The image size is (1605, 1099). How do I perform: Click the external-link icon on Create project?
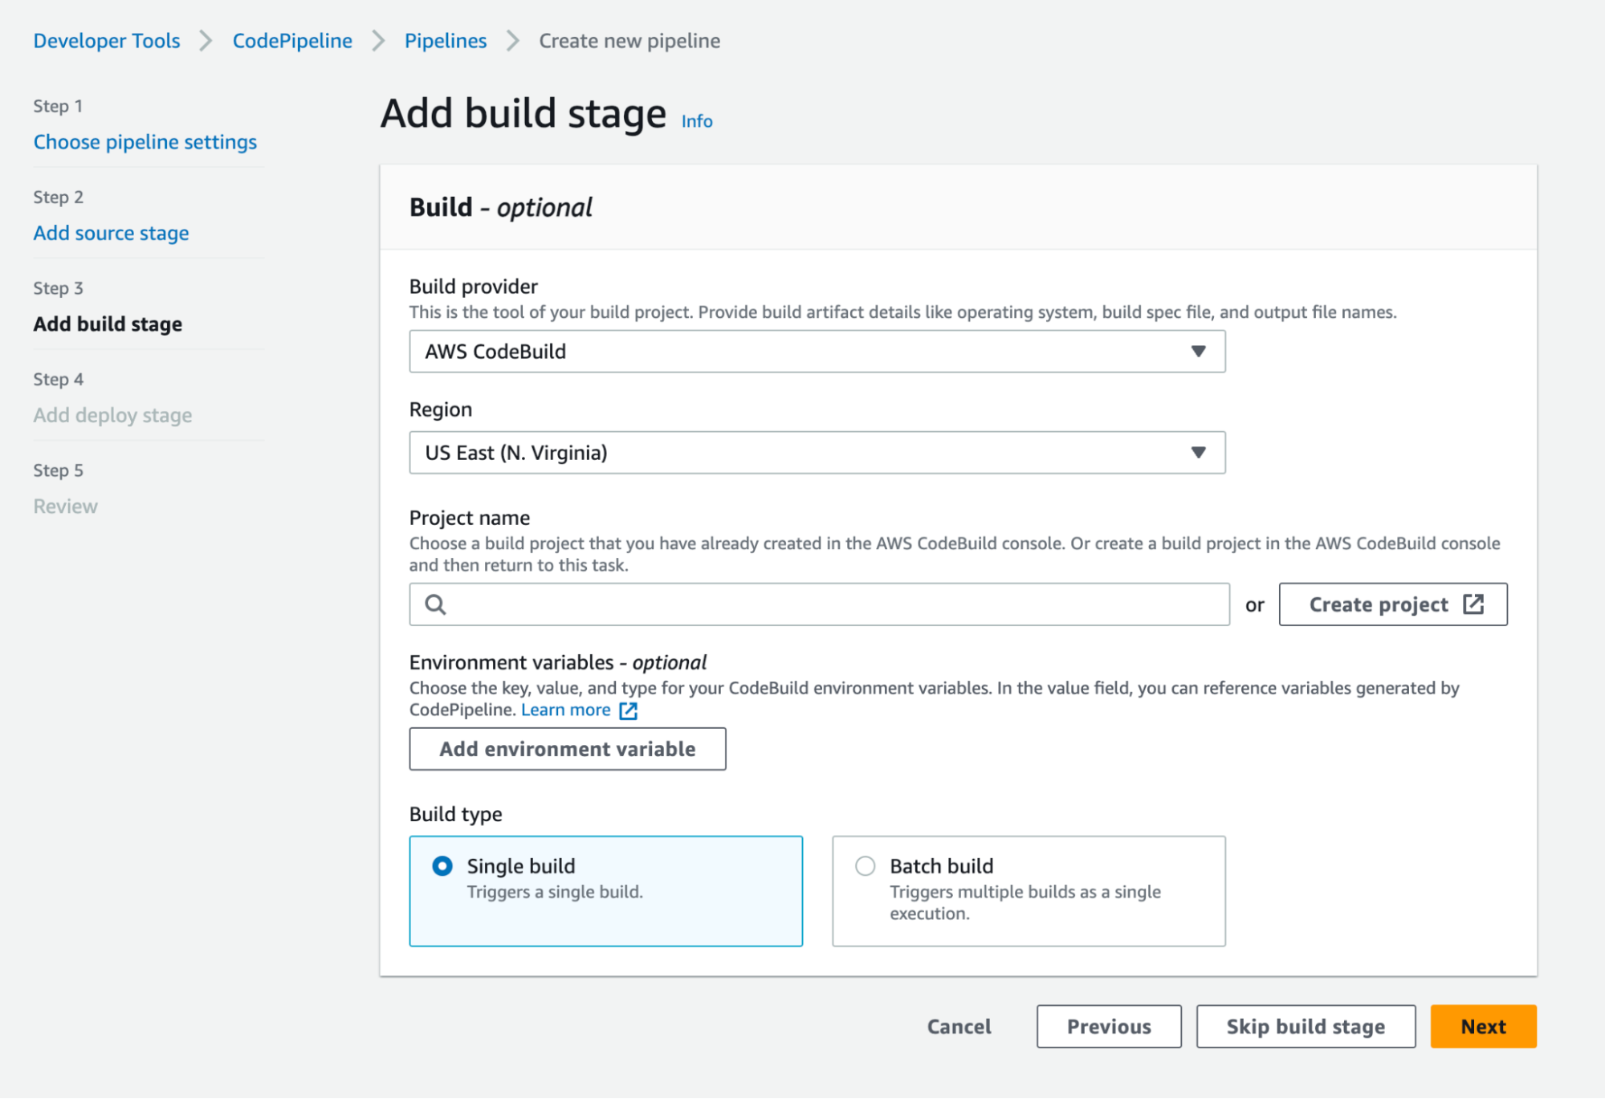[x=1473, y=604]
